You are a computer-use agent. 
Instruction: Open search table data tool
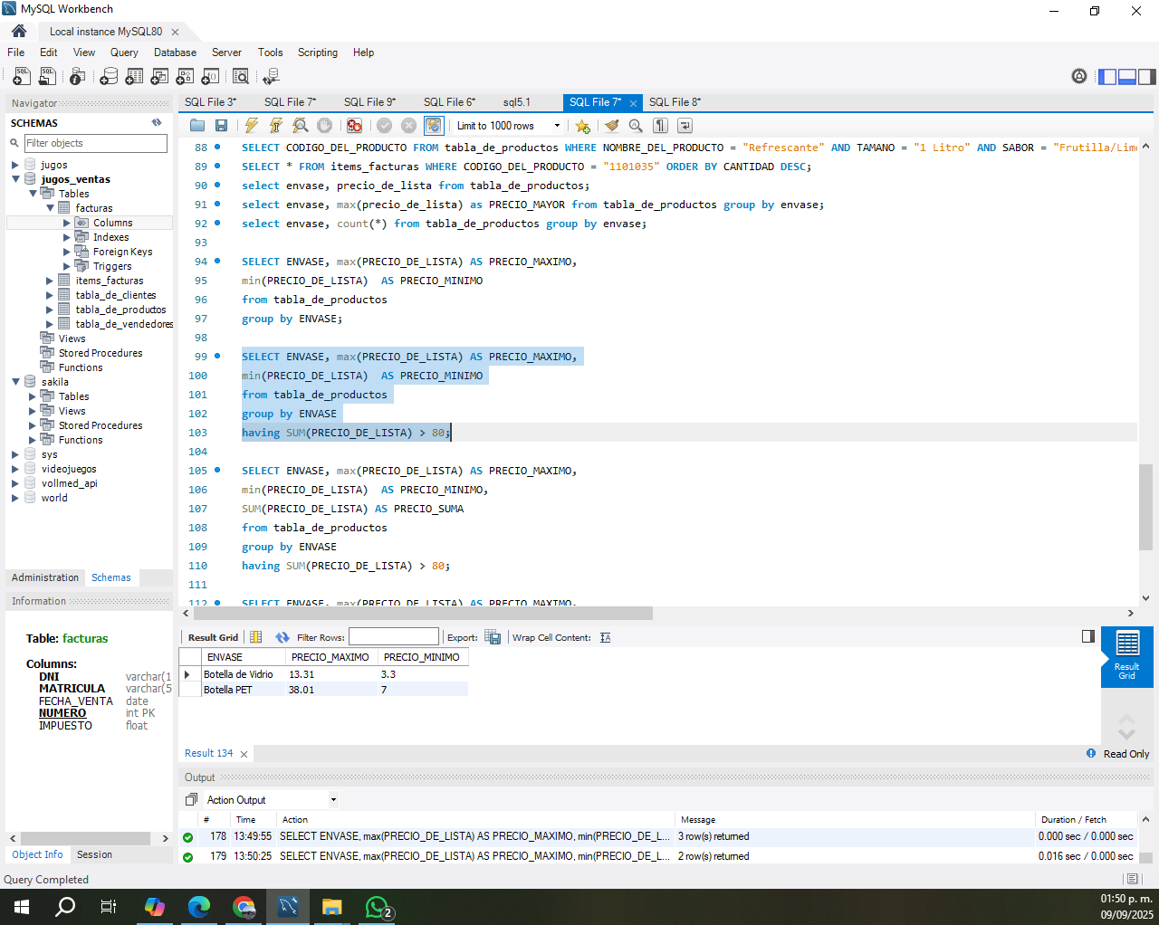(x=241, y=77)
